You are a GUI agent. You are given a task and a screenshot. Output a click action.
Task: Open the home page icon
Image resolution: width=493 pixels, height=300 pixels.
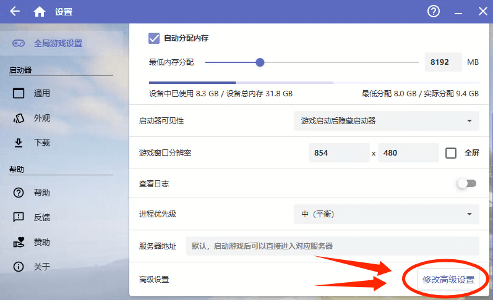40,12
